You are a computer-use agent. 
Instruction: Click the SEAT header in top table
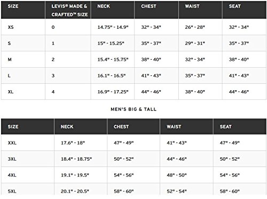click(234, 6)
